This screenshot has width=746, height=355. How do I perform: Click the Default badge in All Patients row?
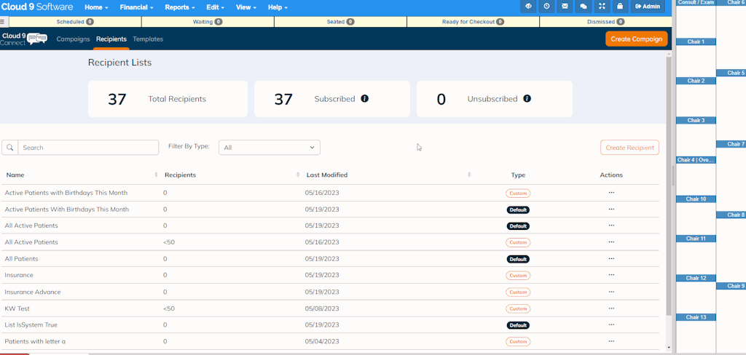coord(518,259)
